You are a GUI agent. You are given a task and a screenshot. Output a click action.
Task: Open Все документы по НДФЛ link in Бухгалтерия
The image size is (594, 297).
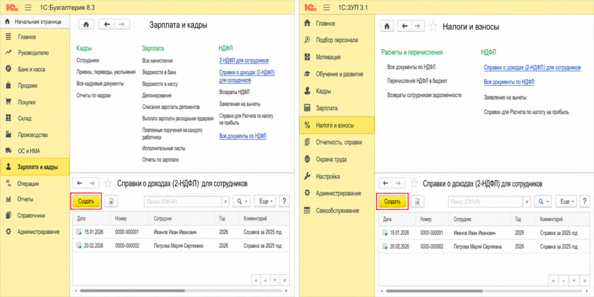coord(244,136)
